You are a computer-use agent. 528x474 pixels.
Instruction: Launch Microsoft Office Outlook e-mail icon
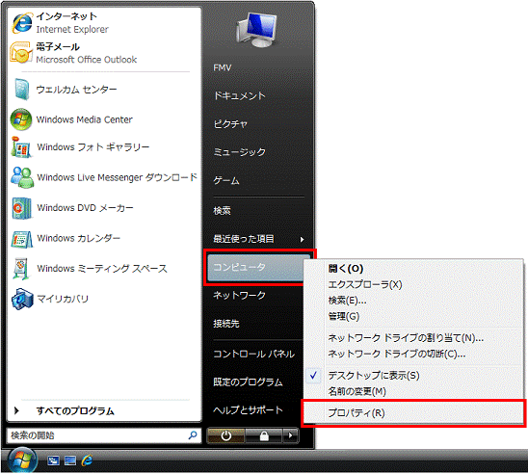click(21, 53)
